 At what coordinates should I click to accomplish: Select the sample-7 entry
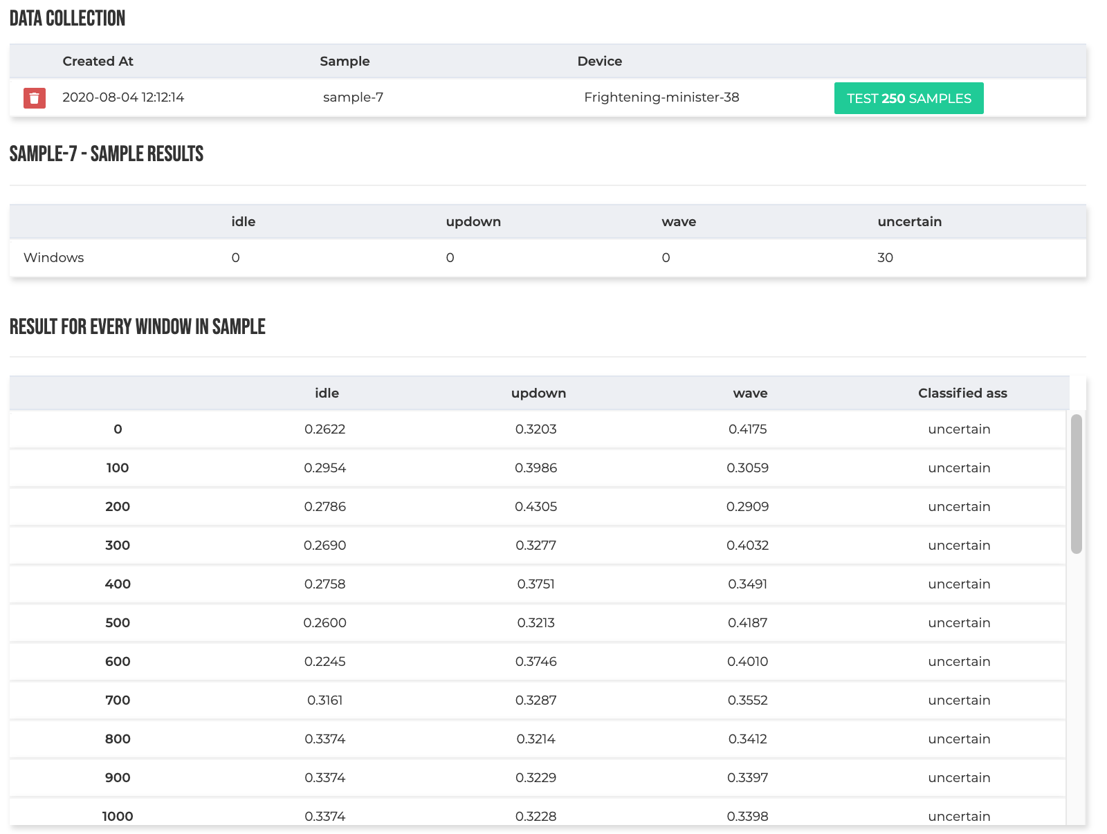353,98
